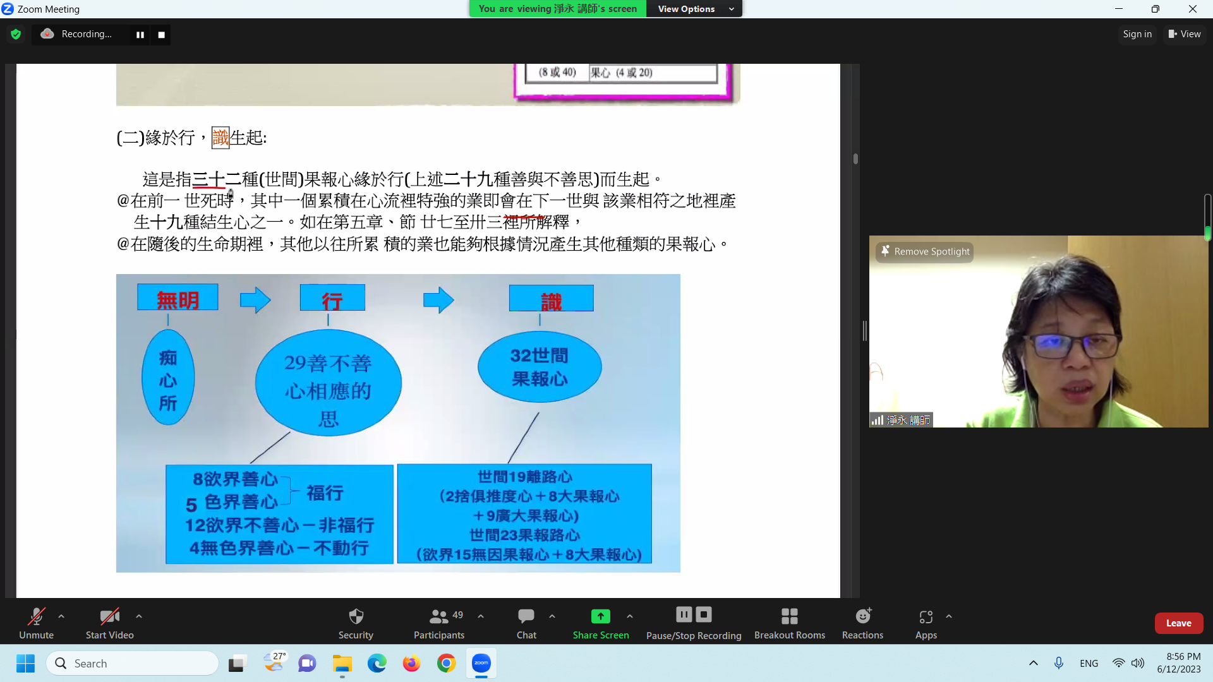Click the green Share Screen icon

[600, 616]
